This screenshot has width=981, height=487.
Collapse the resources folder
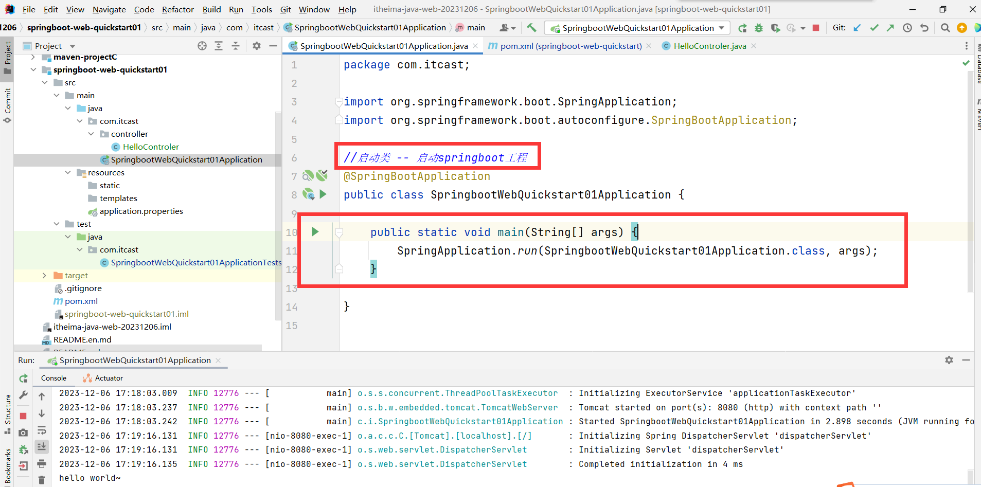[68, 172]
